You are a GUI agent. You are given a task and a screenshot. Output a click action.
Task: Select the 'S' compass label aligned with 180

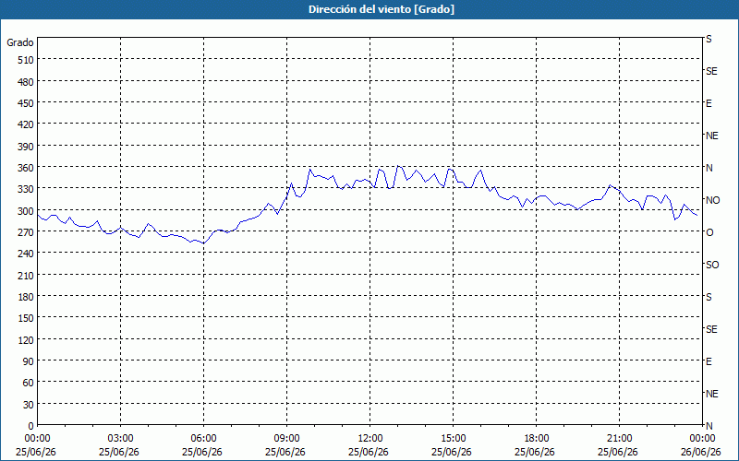(x=709, y=297)
